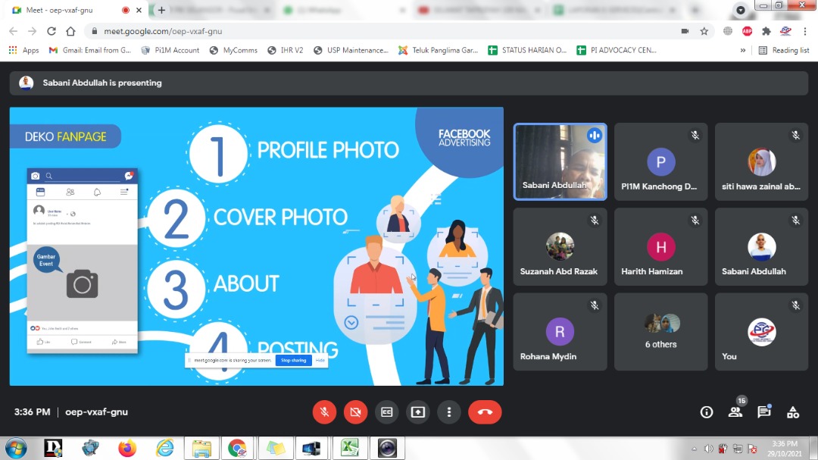Viewport: 818px width, 460px height.
Task: Go forward in browser history
Action: coord(33,31)
